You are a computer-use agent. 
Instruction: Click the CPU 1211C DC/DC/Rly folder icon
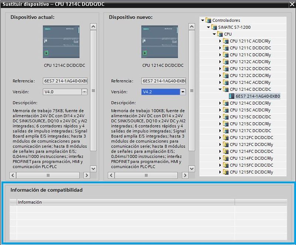tap(226, 55)
